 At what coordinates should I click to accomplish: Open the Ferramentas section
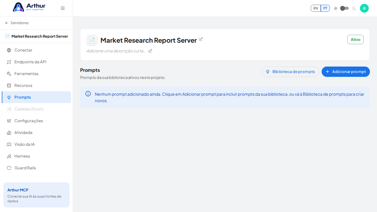click(x=36, y=74)
